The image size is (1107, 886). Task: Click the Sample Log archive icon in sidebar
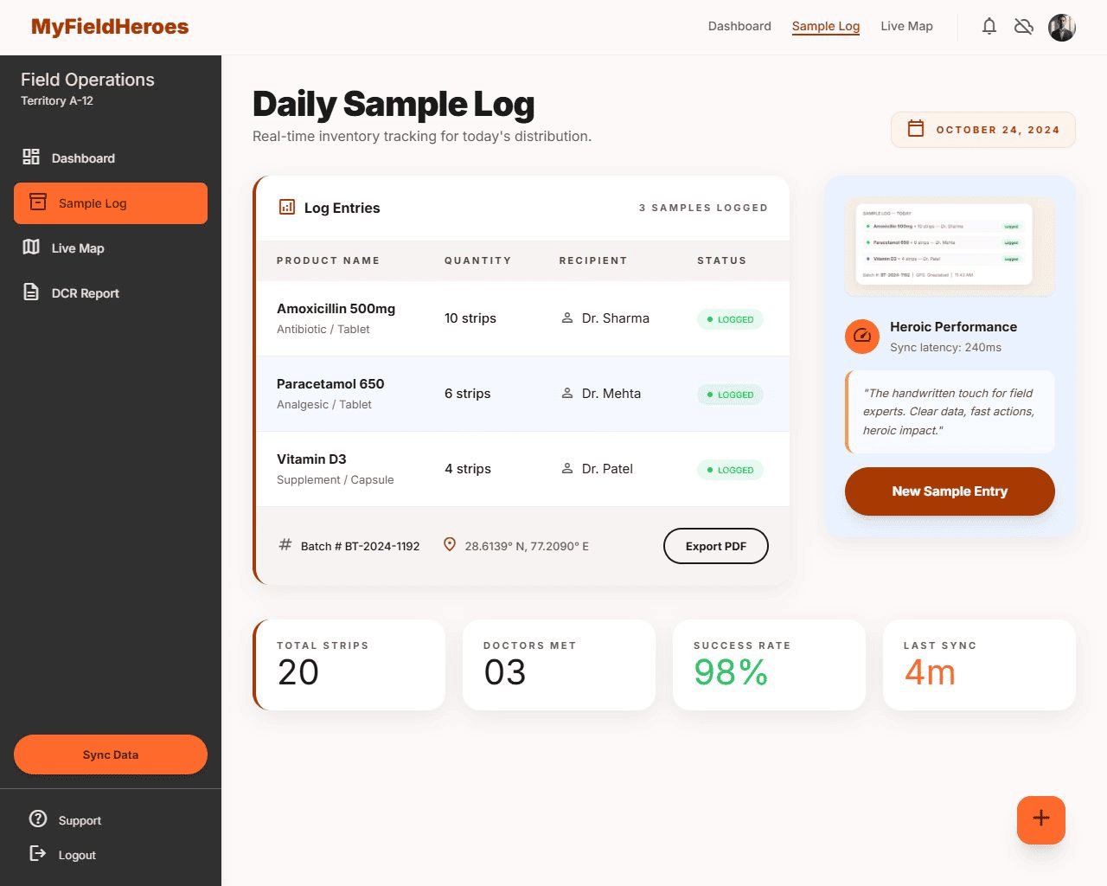click(38, 202)
